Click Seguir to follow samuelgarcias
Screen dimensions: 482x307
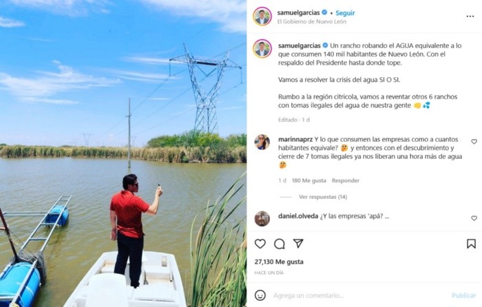[x=345, y=13]
